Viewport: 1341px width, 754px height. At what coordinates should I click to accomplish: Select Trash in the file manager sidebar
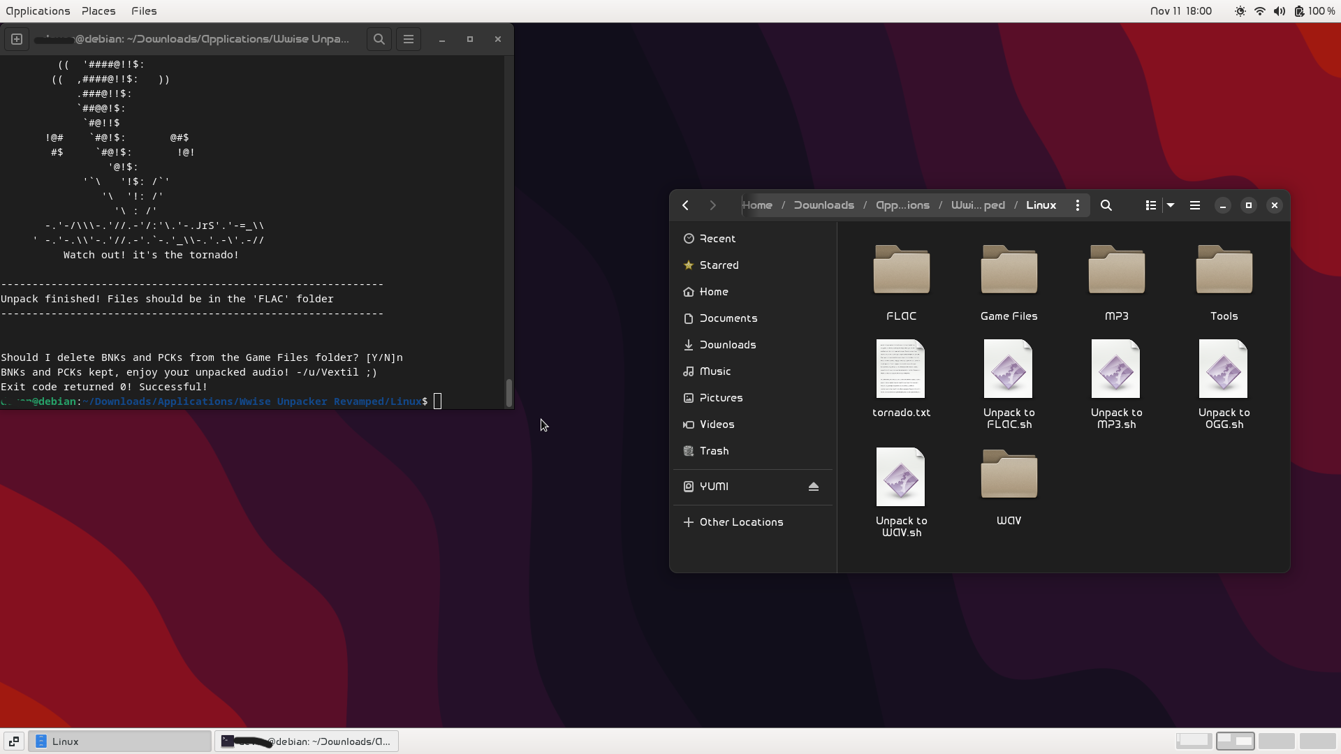pos(712,451)
